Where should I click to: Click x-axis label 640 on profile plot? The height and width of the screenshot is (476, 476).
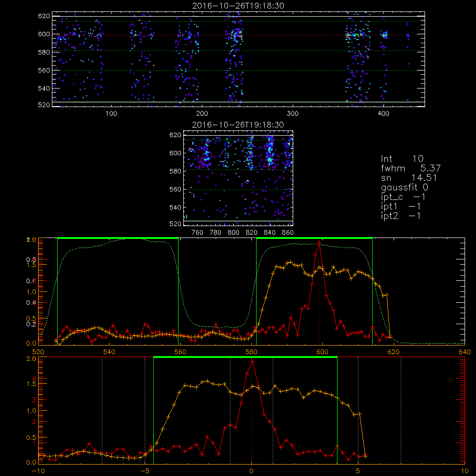coord(465,352)
